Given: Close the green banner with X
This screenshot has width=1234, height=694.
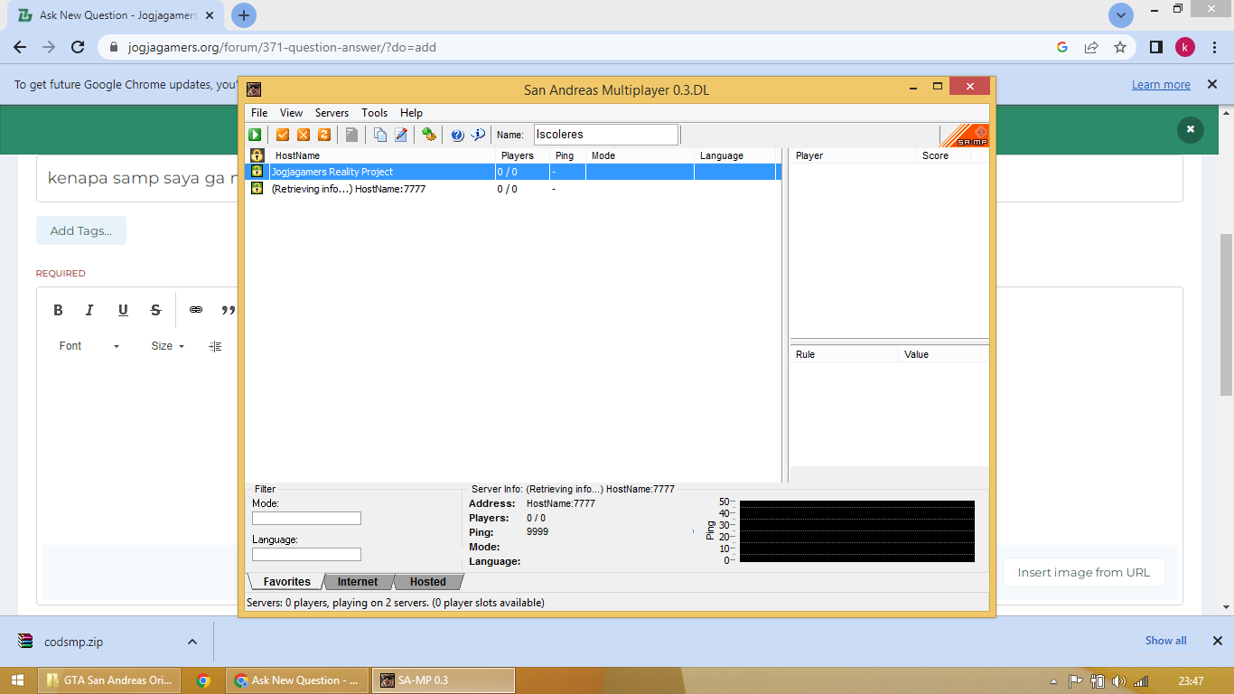Looking at the screenshot, I should click(x=1191, y=129).
